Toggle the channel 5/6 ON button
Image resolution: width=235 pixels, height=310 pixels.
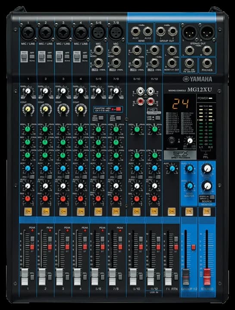[98, 211]
